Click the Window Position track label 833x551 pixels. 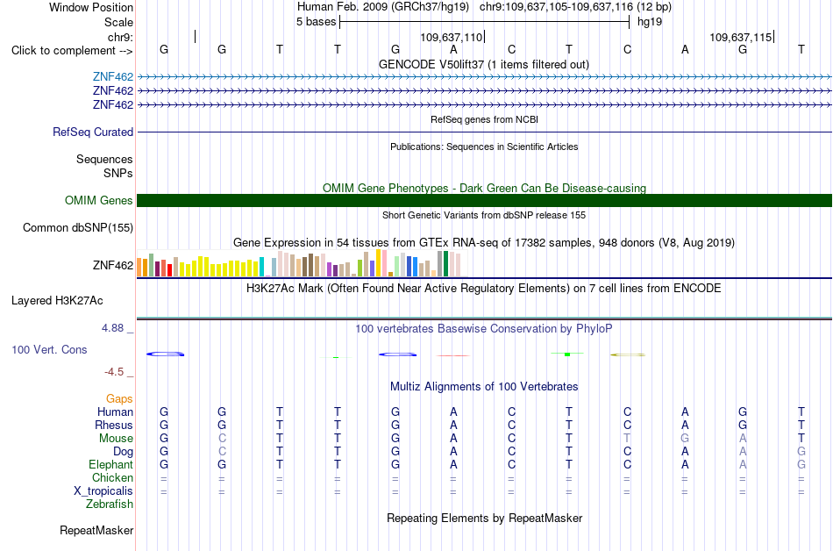click(x=91, y=7)
